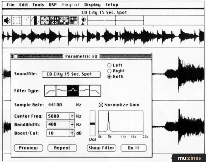Click the BandWidth value field 400
Viewport: 206px width, 162px height.
[58, 124]
